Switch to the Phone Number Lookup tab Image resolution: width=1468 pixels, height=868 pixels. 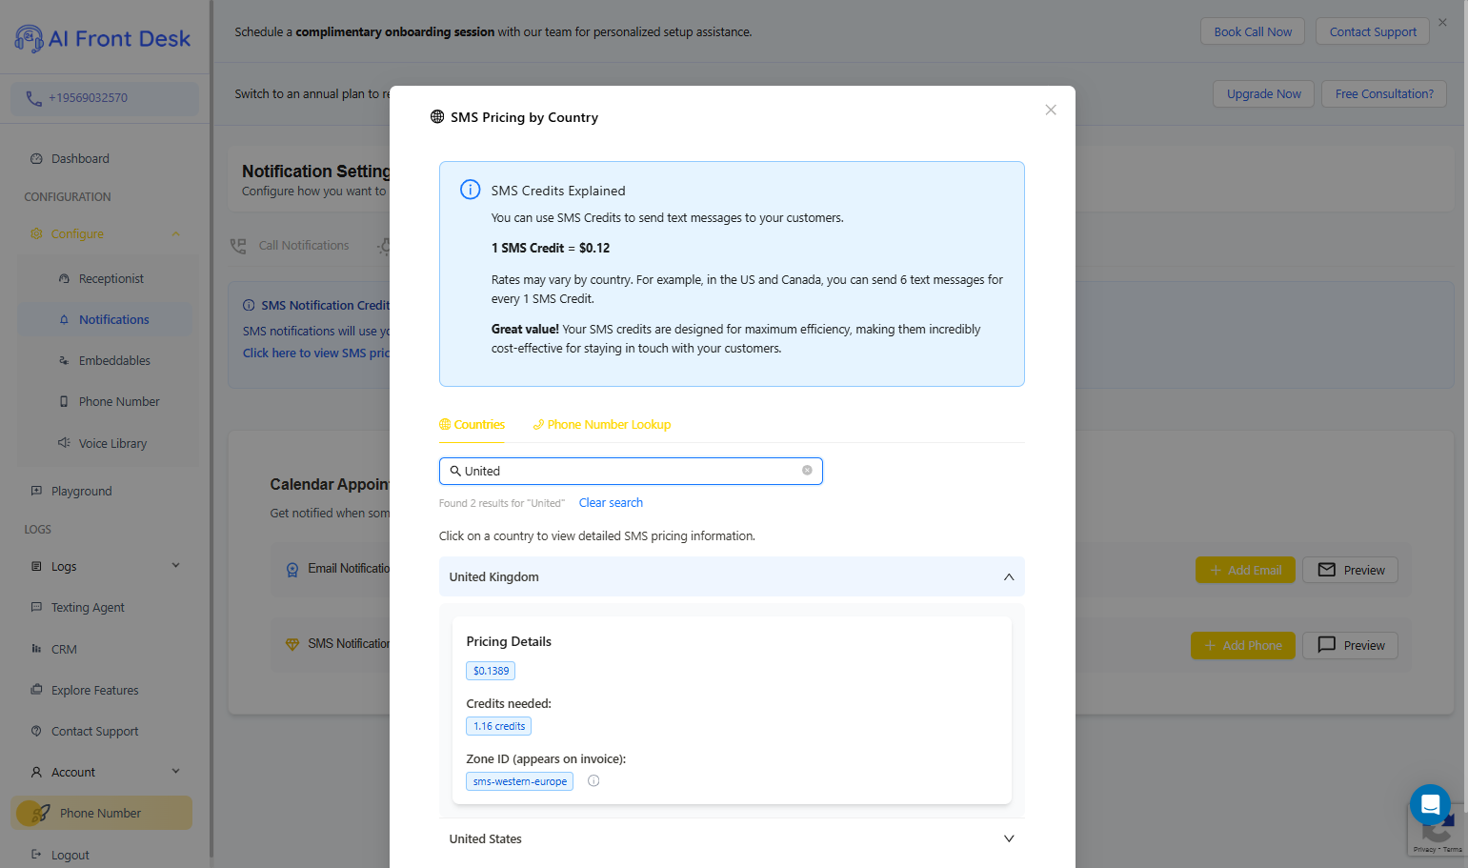coord(601,425)
